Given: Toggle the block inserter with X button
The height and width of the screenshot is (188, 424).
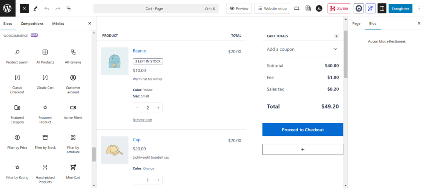Looking at the screenshot, I should (x=24, y=8).
